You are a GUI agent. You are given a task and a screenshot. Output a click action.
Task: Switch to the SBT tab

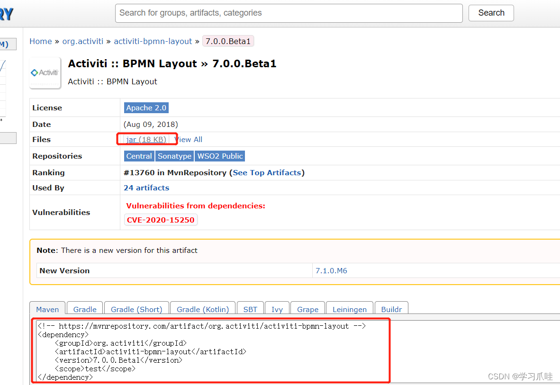(250, 309)
